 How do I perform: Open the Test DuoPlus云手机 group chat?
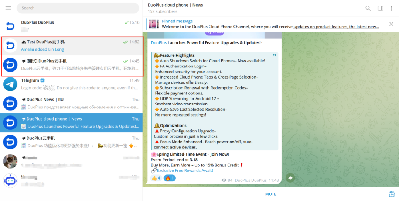[71, 45]
